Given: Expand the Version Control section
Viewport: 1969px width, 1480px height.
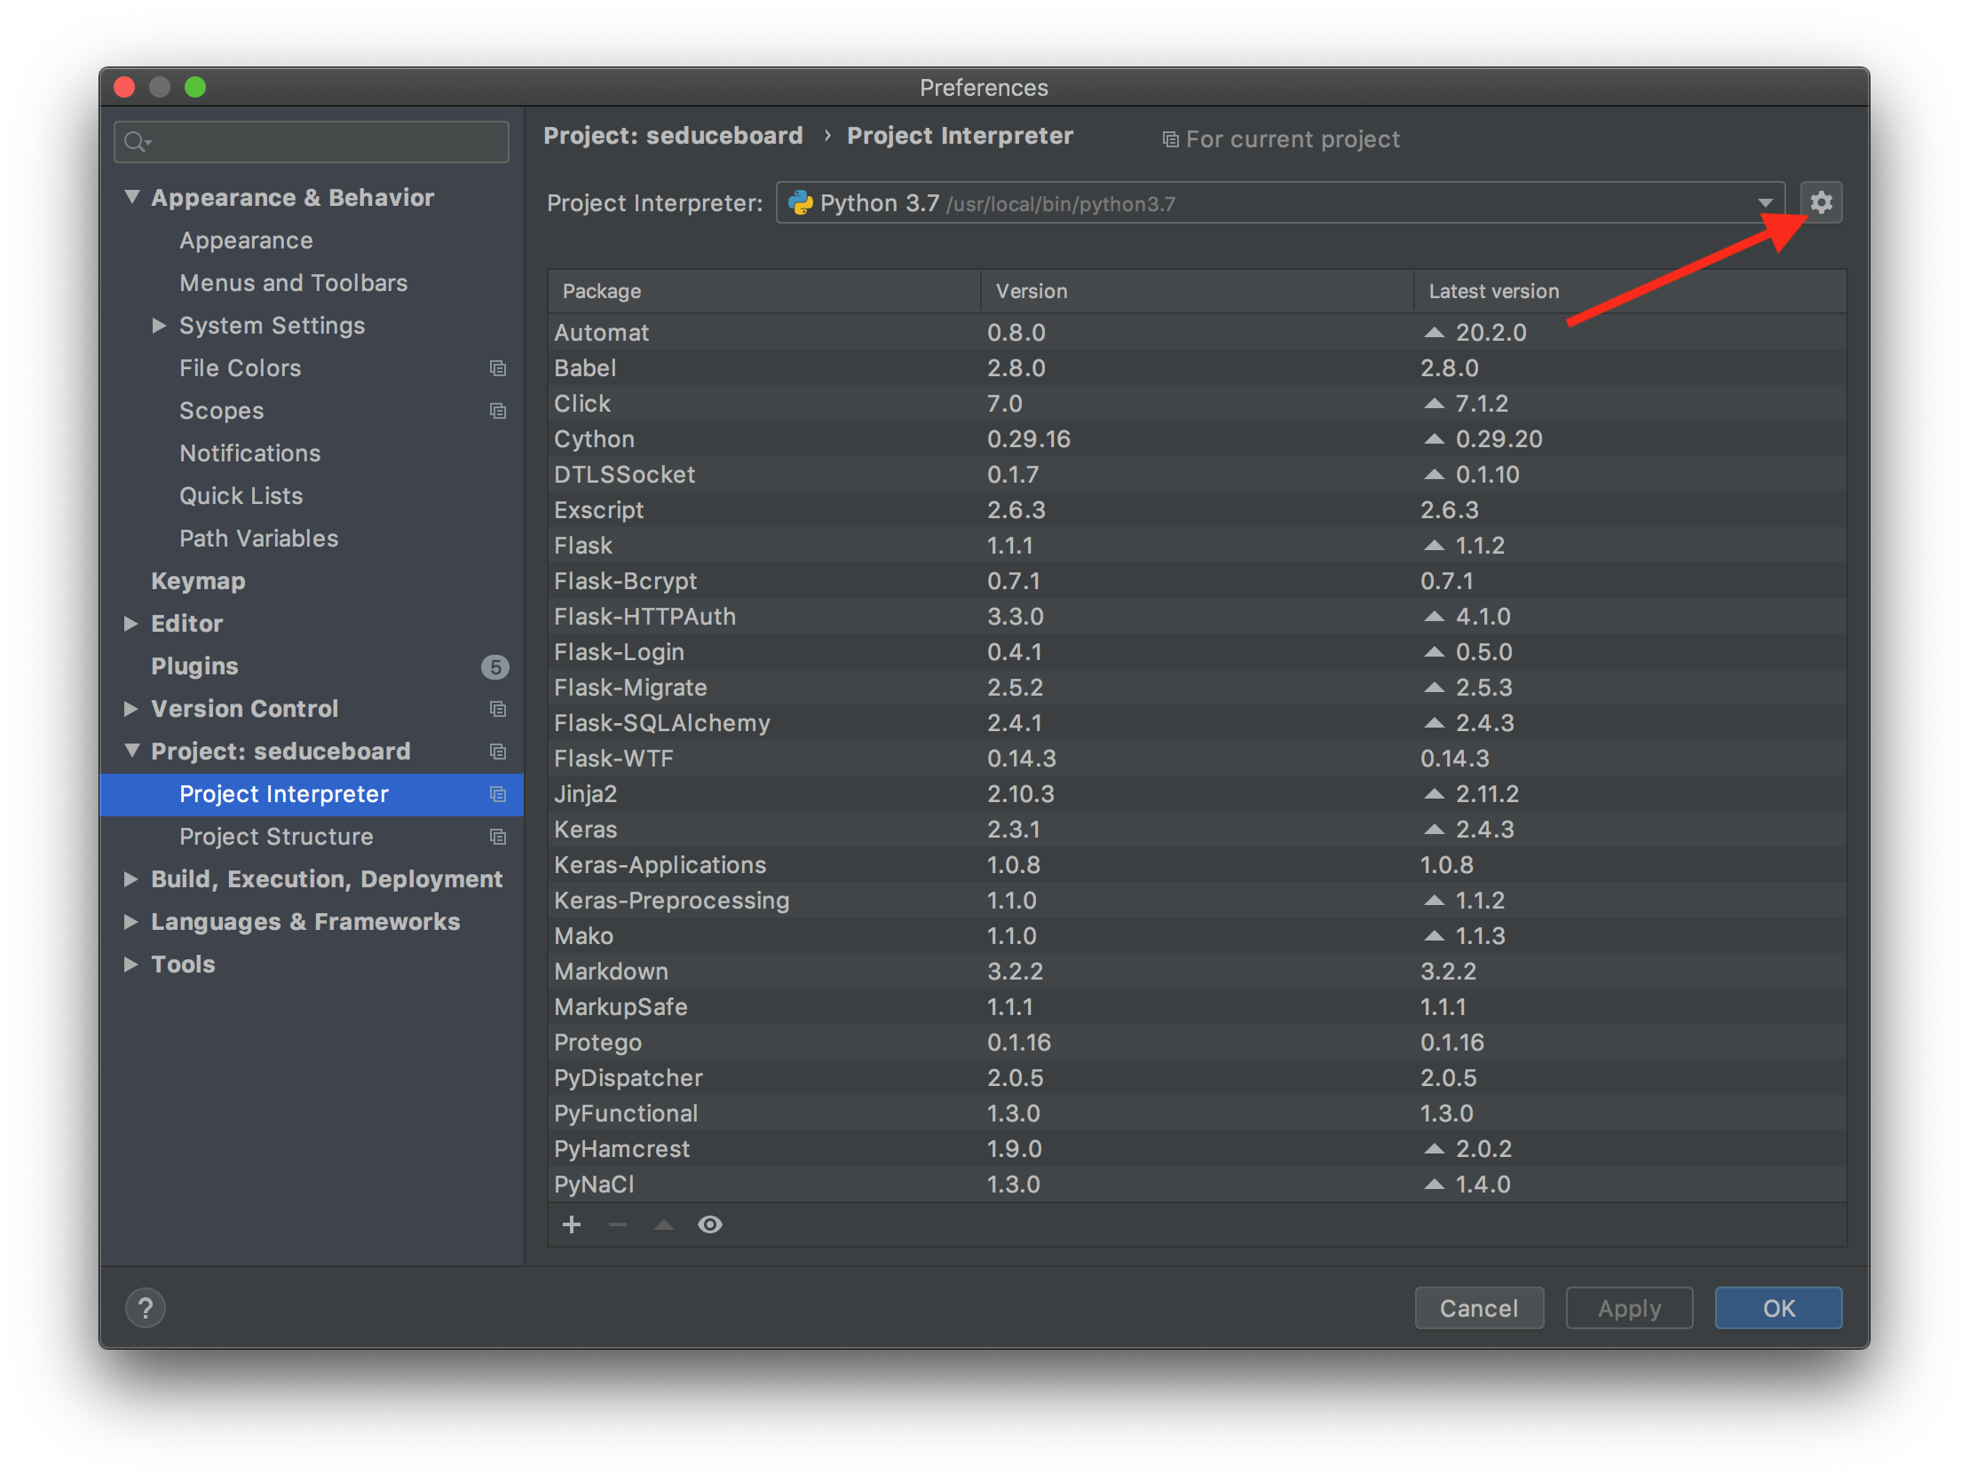Looking at the screenshot, I should tap(130, 709).
